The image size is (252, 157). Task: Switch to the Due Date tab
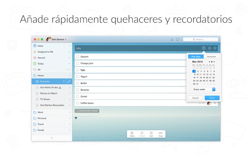coord(196,57)
